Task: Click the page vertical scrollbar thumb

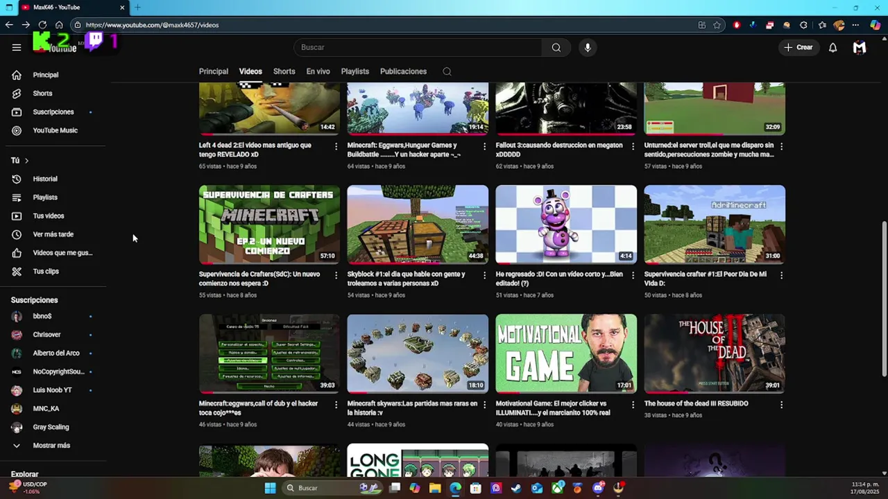Action: [883, 299]
